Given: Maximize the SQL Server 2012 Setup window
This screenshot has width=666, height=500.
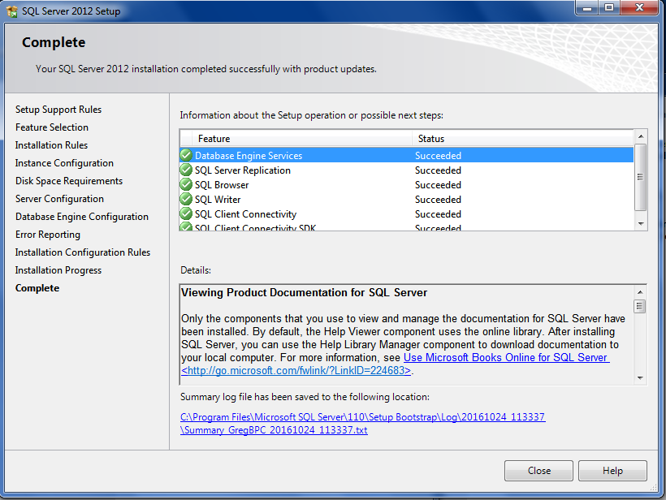Looking at the screenshot, I should [609, 7].
